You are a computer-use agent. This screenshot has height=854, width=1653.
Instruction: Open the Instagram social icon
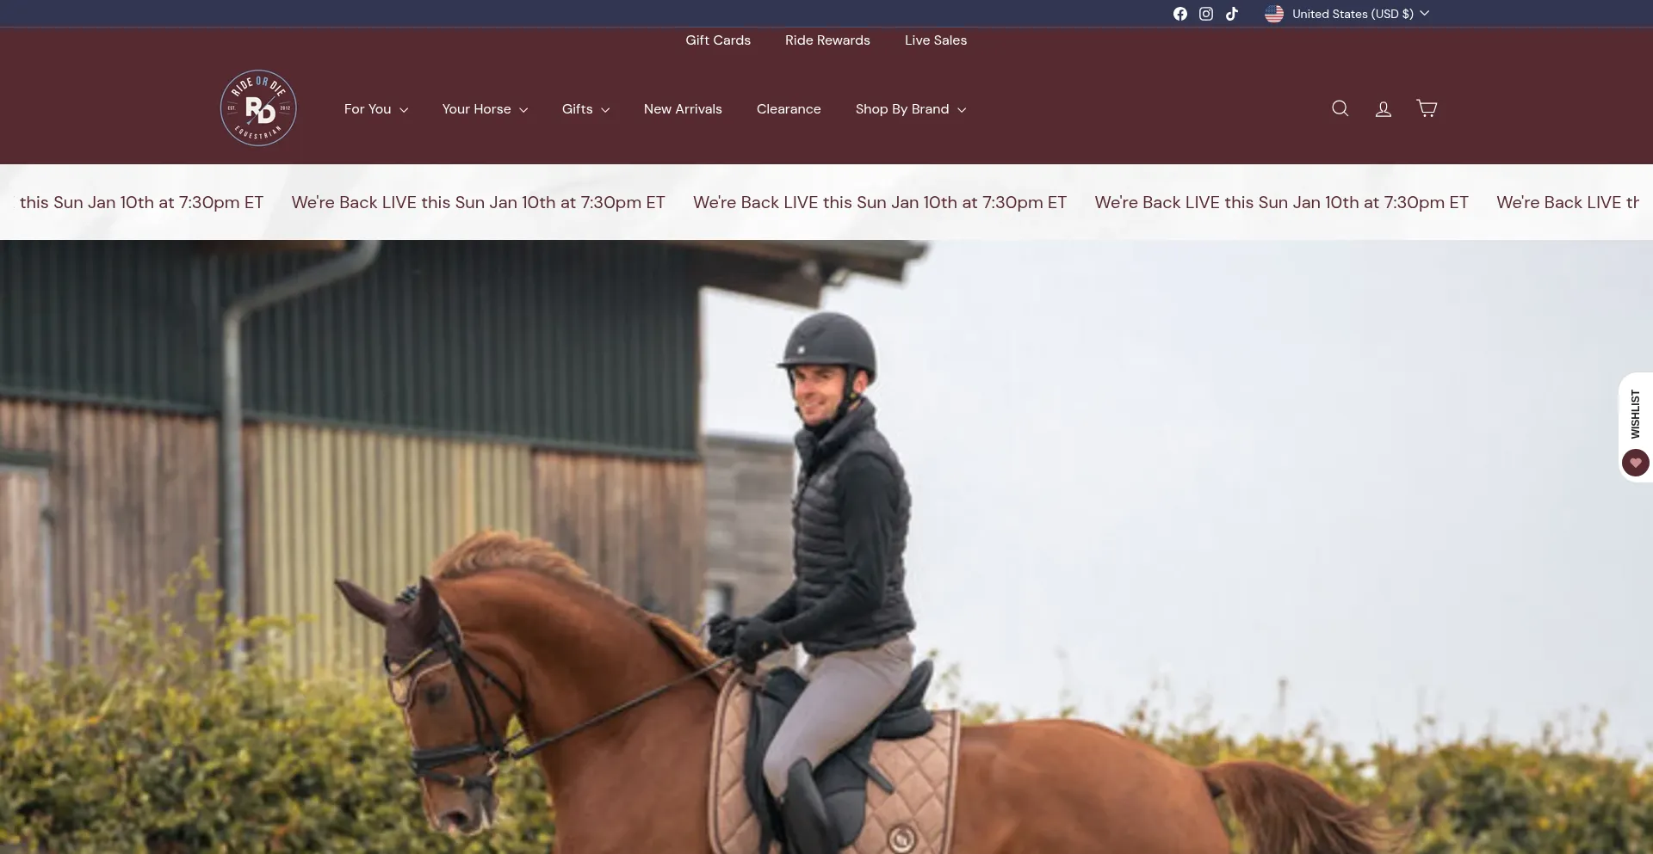(1206, 14)
